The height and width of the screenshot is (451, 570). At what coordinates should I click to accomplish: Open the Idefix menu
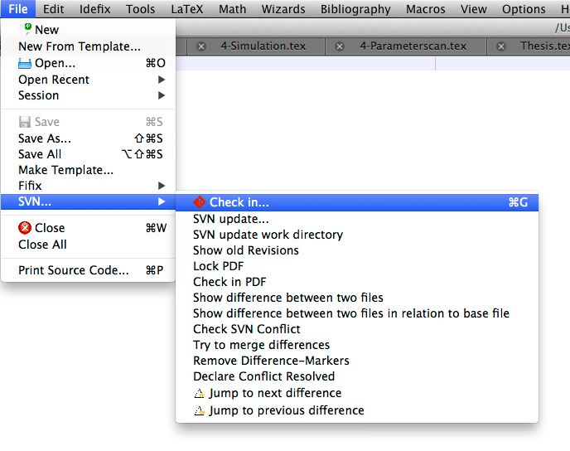[95, 9]
